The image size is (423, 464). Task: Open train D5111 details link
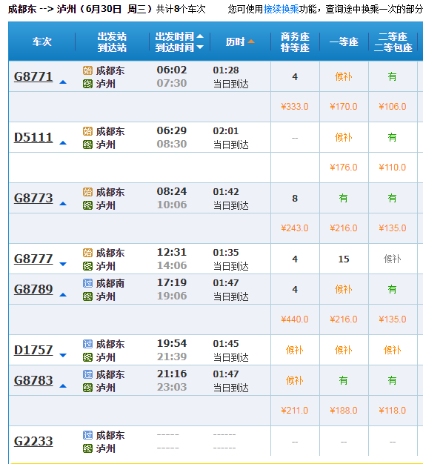[x=33, y=137]
